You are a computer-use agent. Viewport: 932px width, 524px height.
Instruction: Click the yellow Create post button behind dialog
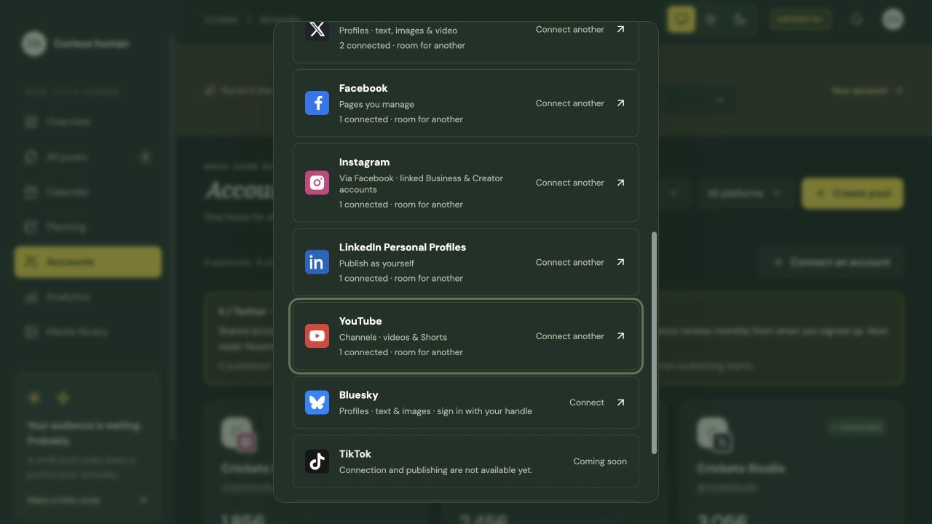pos(853,194)
